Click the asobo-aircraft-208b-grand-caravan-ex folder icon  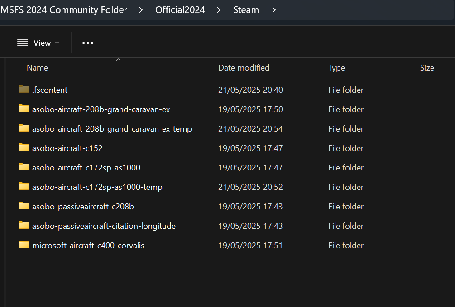(x=24, y=109)
